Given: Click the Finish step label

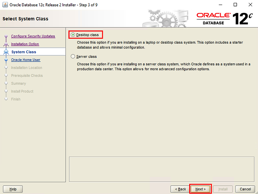Looking at the screenshot, I should pos(16,99).
